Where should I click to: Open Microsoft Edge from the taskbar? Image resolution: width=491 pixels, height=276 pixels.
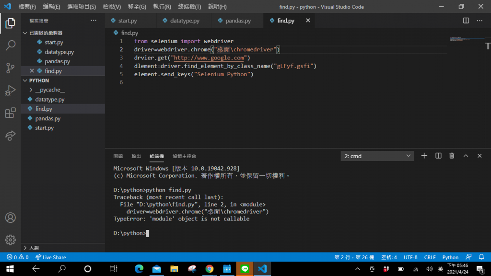pyautogui.click(x=139, y=269)
